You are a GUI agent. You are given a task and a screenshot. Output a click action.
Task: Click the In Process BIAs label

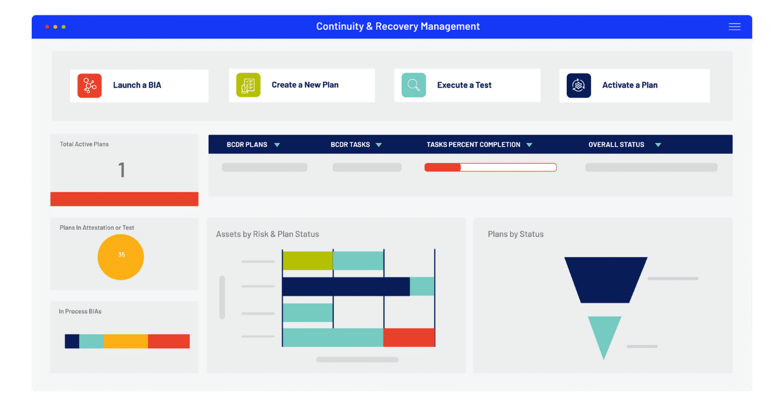(80, 311)
